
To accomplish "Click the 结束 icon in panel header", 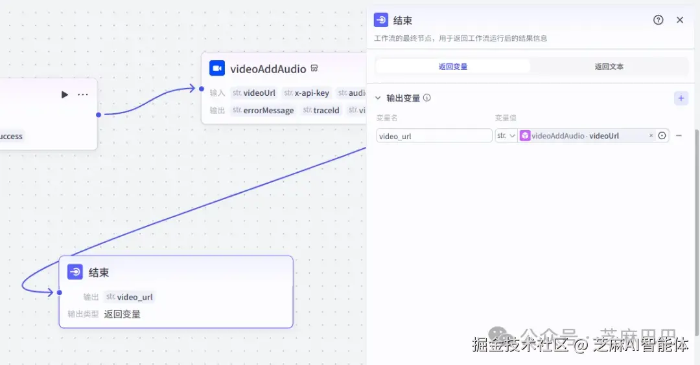I will 381,20.
